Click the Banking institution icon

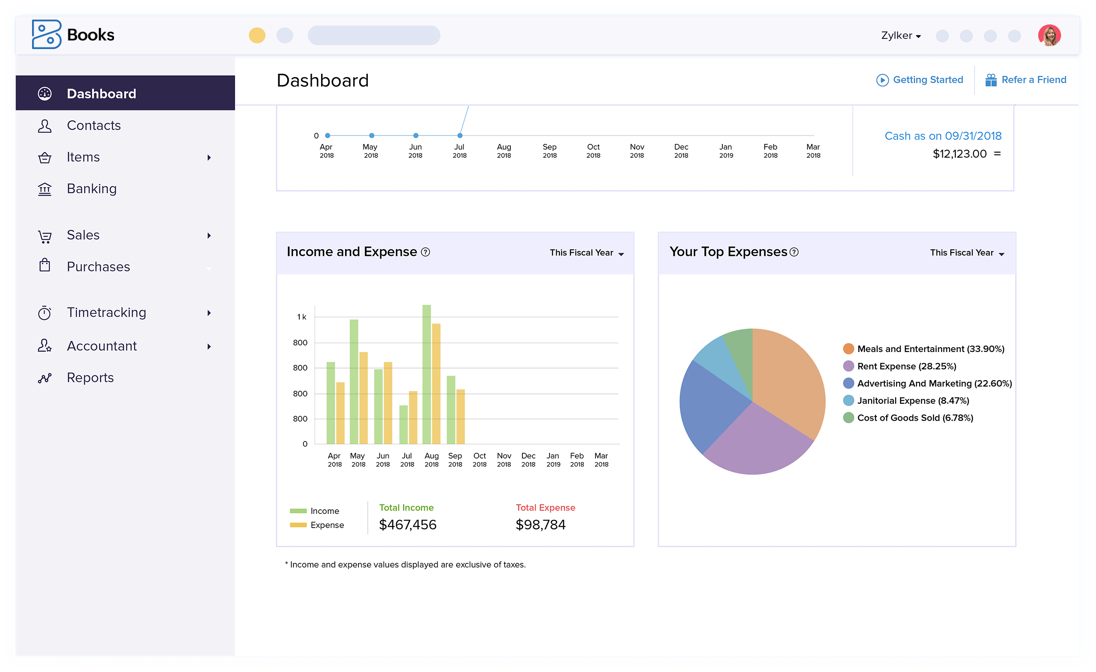(x=45, y=189)
